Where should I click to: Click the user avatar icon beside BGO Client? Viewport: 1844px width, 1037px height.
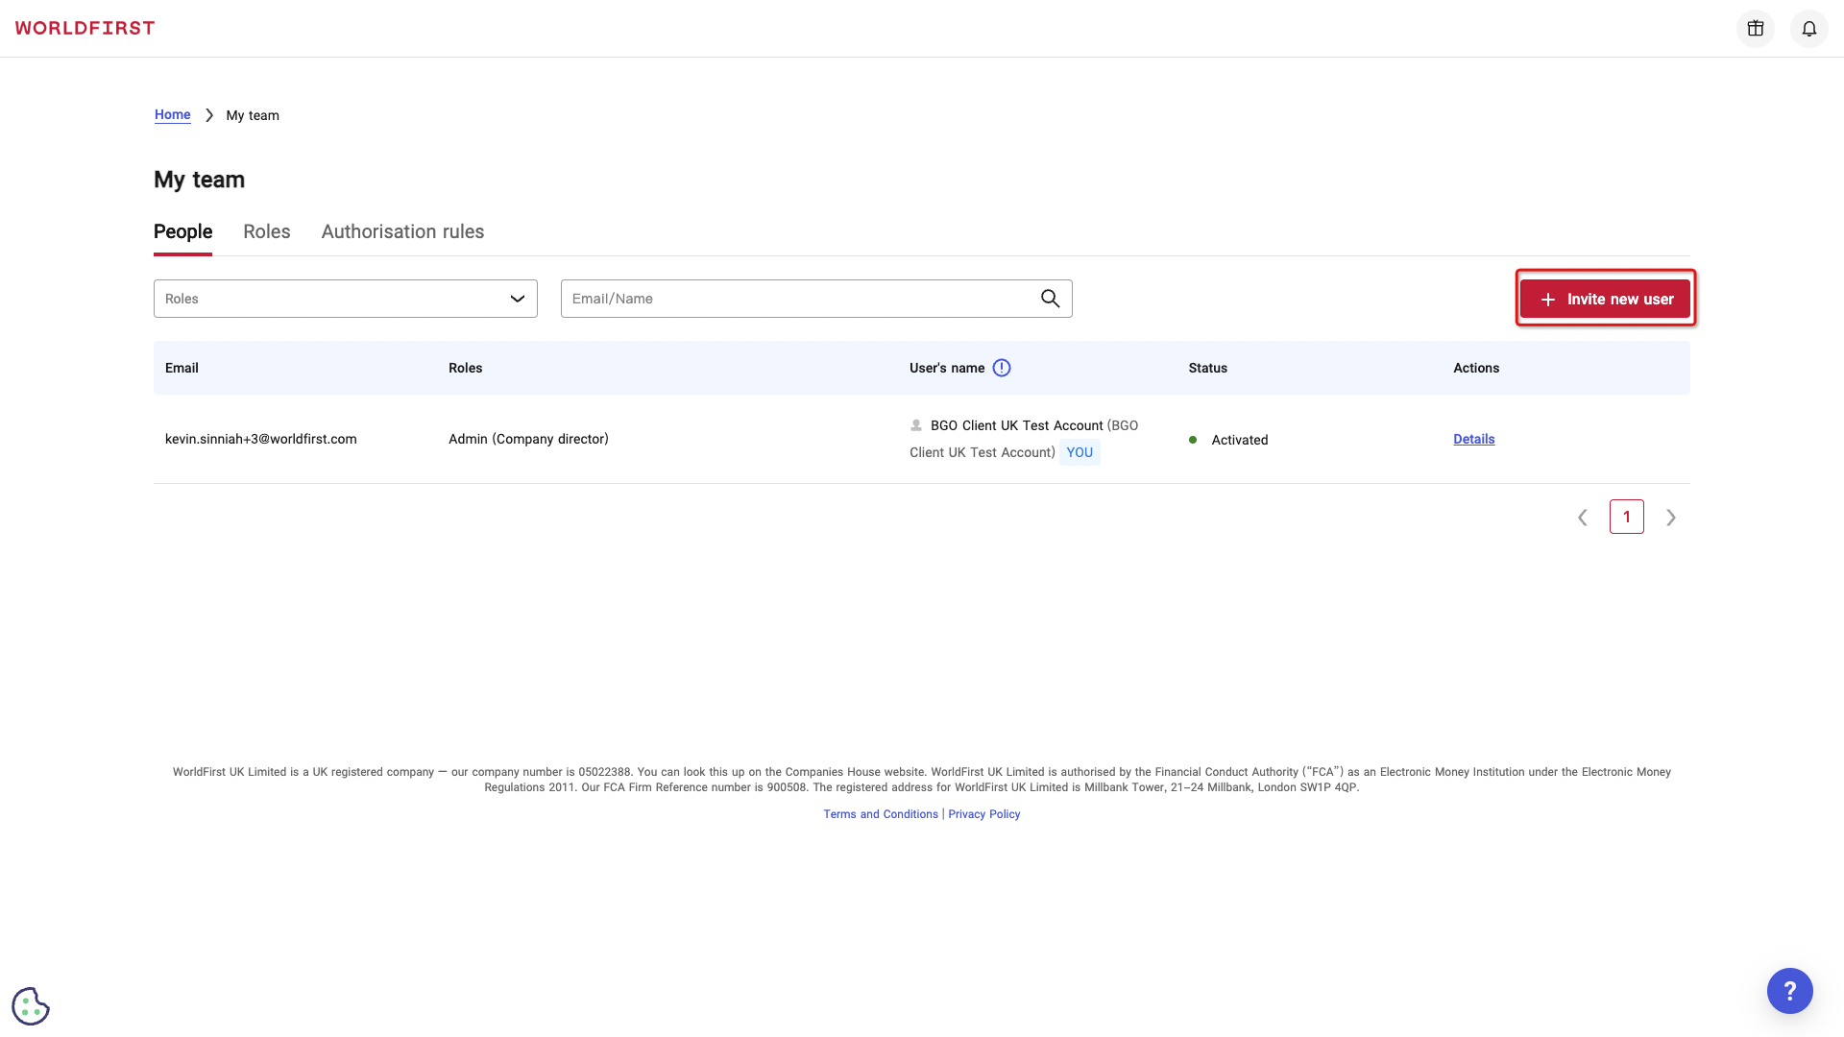point(916,425)
